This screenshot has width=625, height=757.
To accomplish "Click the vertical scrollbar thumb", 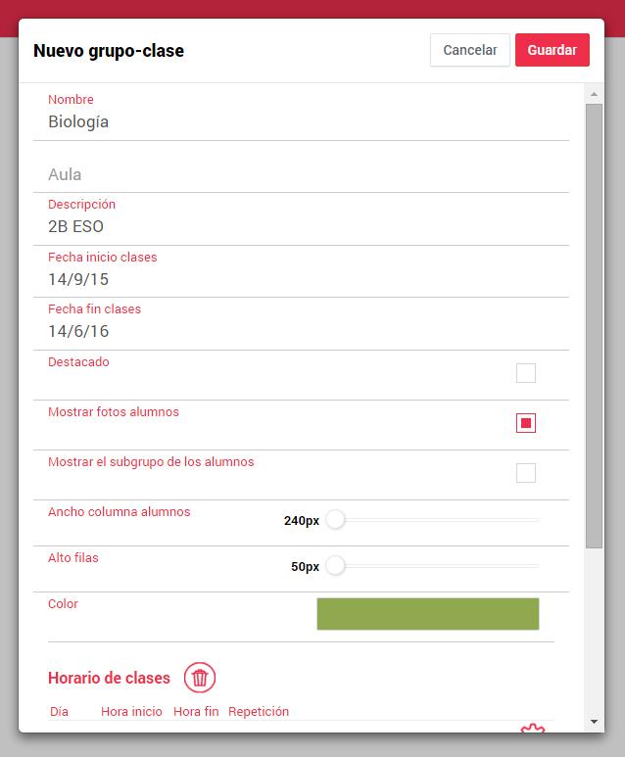I will click(594, 326).
